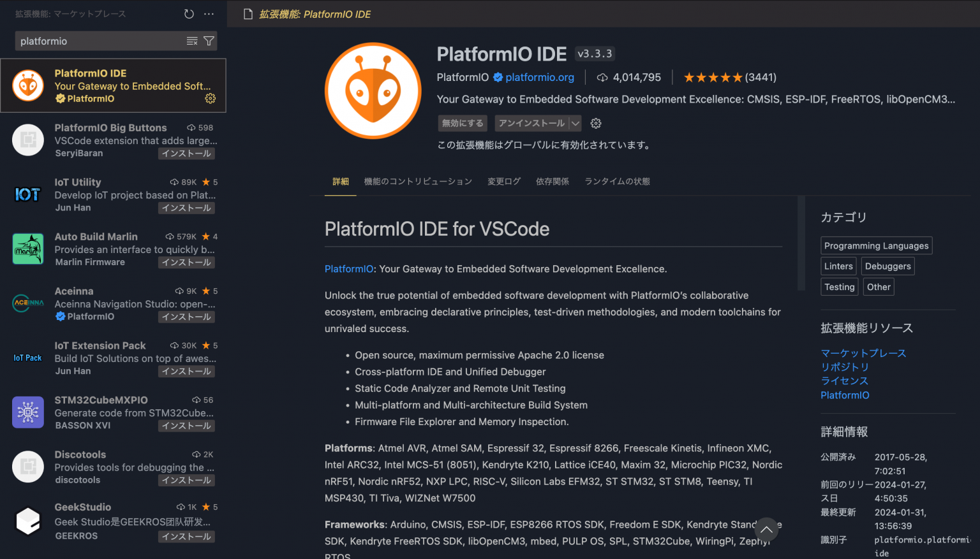Click the Auto Build Marlin extension icon
The height and width of the screenshot is (559, 980).
point(27,249)
